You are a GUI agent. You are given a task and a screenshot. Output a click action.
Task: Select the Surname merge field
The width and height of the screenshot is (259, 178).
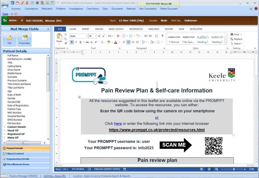pos(12,77)
